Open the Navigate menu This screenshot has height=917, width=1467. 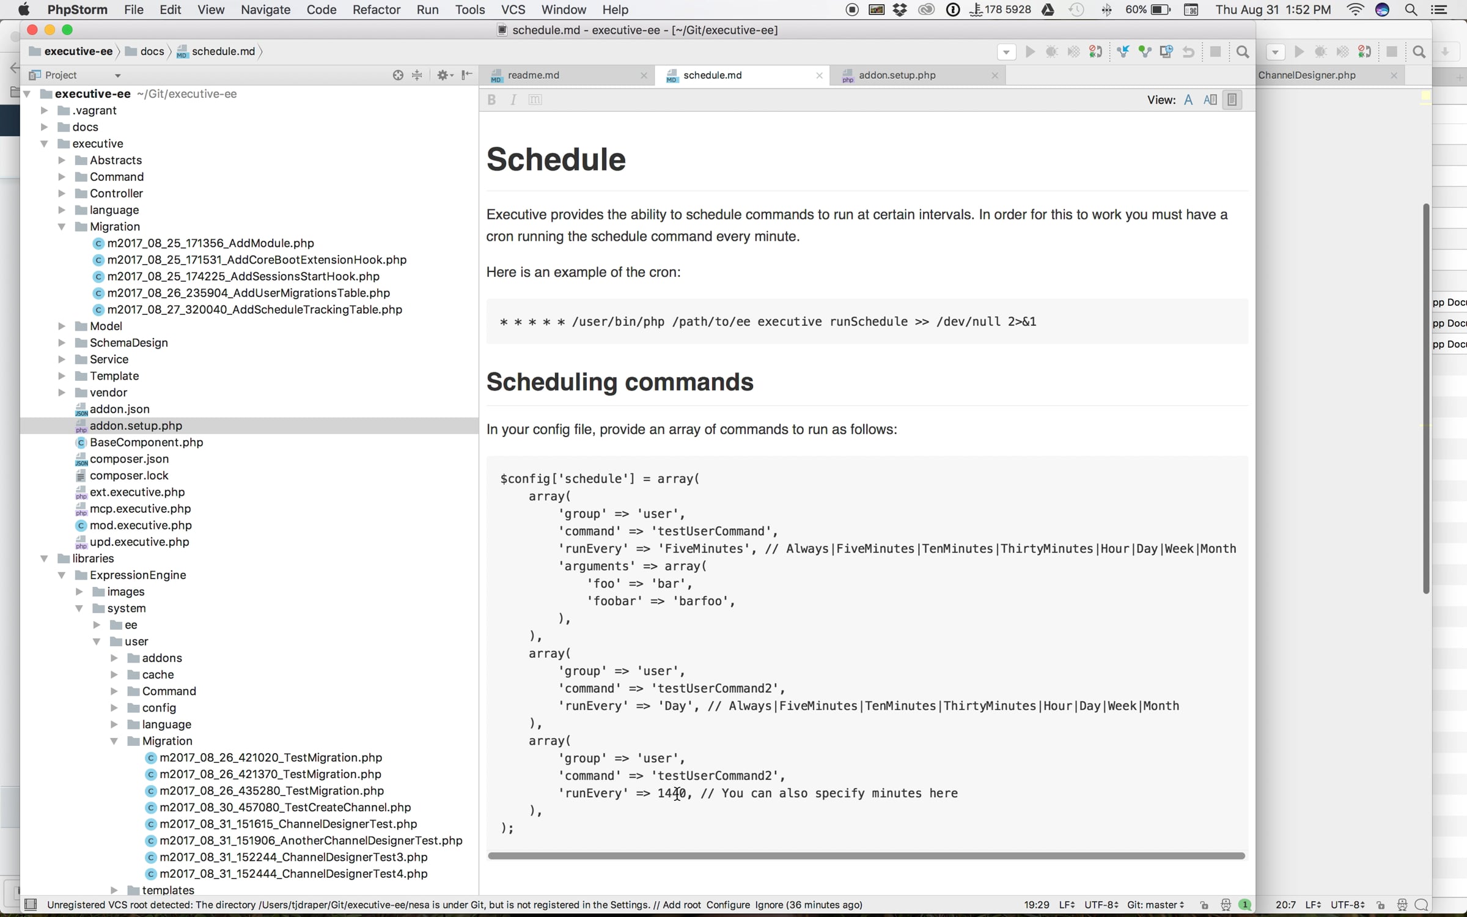[265, 10]
